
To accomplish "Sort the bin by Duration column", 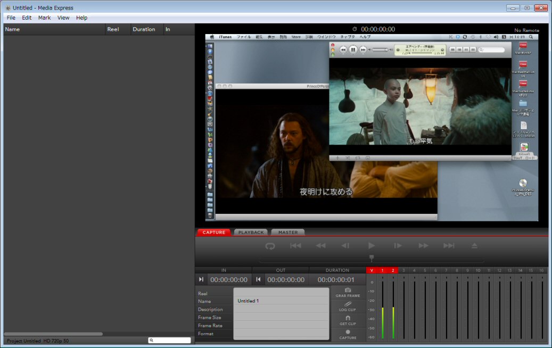I will [x=147, y=29].
